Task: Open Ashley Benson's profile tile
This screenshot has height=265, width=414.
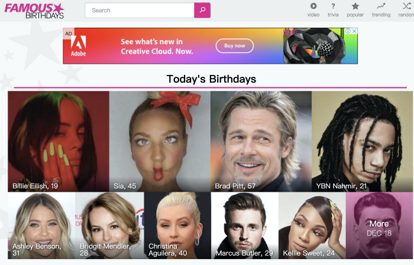Action: [41, 225]
